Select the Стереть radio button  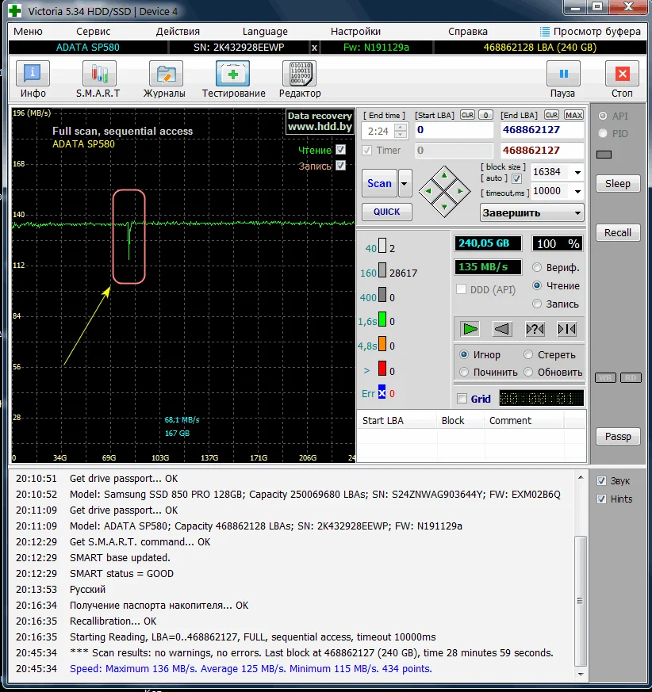529,355
